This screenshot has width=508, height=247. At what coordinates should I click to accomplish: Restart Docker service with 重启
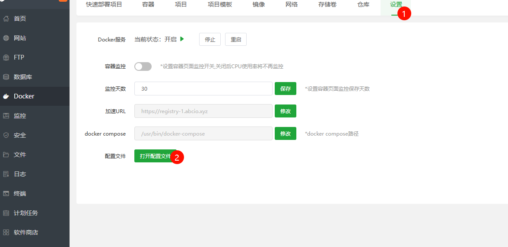tap(236, 39)
